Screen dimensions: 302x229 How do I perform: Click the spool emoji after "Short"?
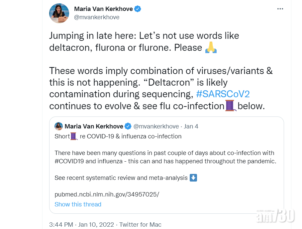(74, 136)
